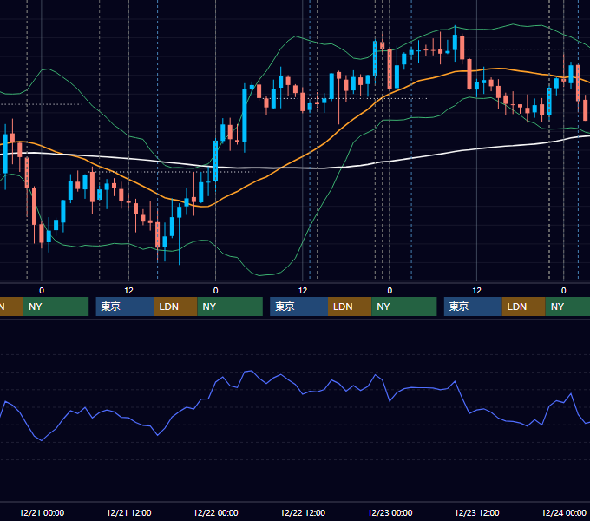The height and width of the screenshot is (521, 590).
Task: Select the NY session bar beginning around 12/23 00:00
Action: 404,307
